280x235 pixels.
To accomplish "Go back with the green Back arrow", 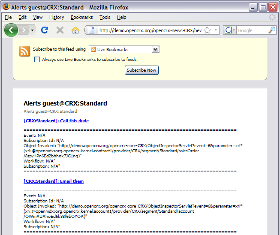I will [11, 30].
